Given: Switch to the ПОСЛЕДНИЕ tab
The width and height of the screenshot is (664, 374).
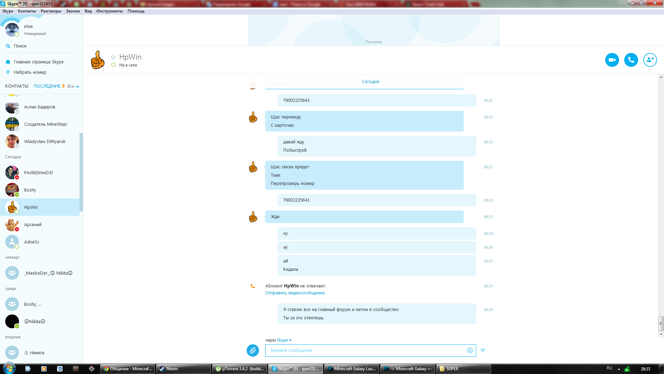Looking at the screenshot, I should (47, 86).
